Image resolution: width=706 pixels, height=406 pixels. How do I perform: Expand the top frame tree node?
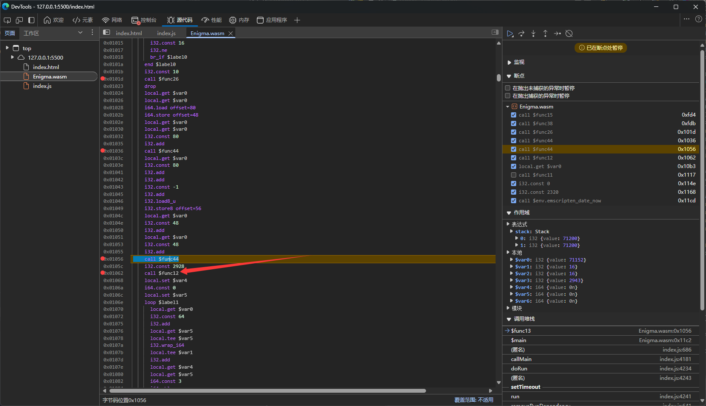(7, 48)
